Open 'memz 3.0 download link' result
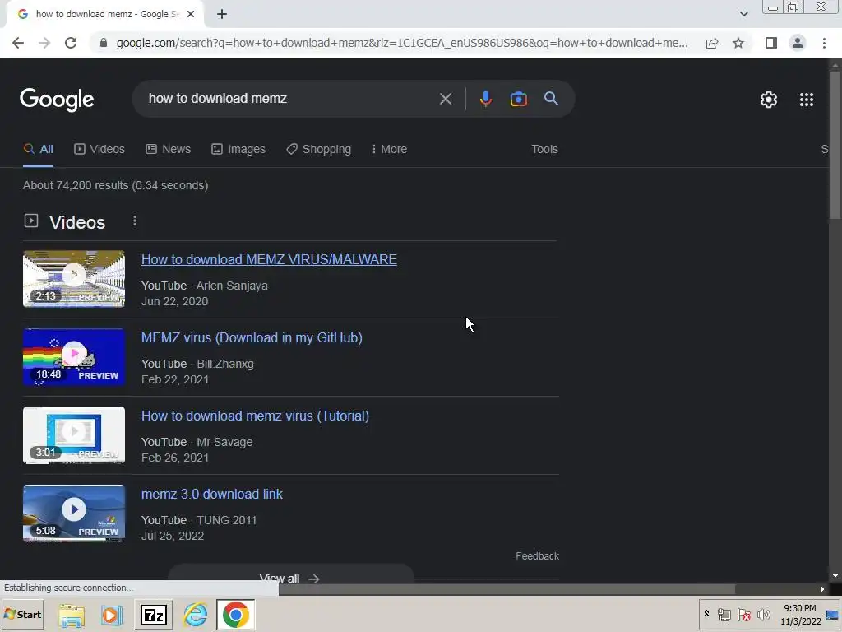The image size is (842, 632). pos(211,495)
